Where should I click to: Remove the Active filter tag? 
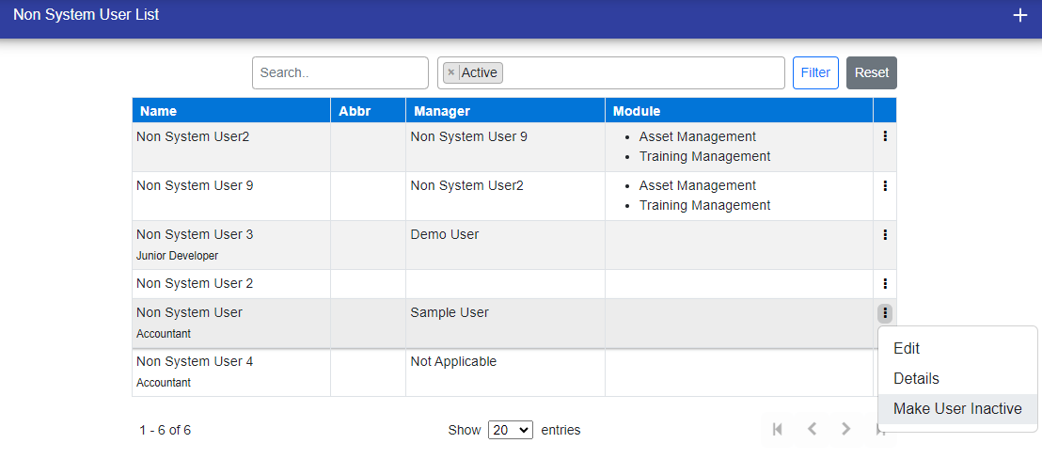click(451, 72)
